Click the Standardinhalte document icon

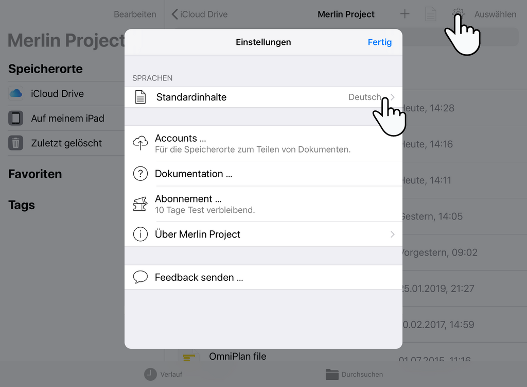(140, 97)
